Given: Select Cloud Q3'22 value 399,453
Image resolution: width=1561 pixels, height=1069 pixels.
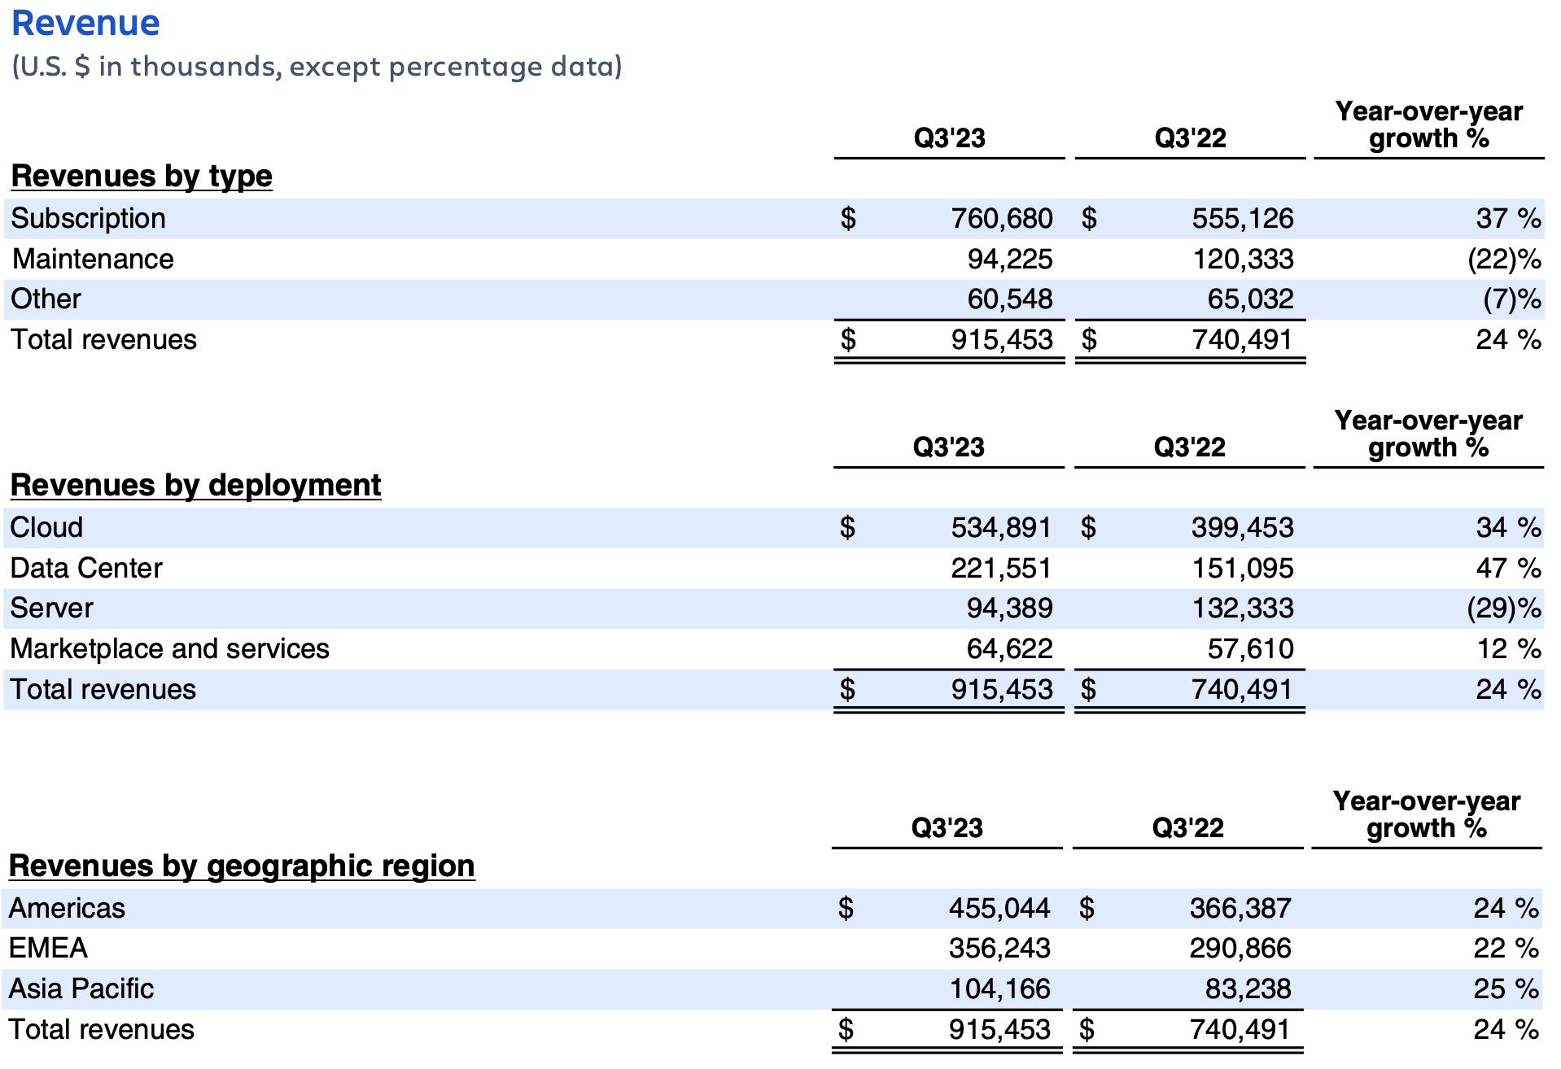Looking at the screenshot, I should click(1242, 527).
